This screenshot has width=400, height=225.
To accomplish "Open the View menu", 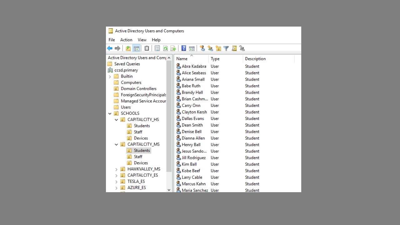I will pyautogui.click(x=142, y=40).
